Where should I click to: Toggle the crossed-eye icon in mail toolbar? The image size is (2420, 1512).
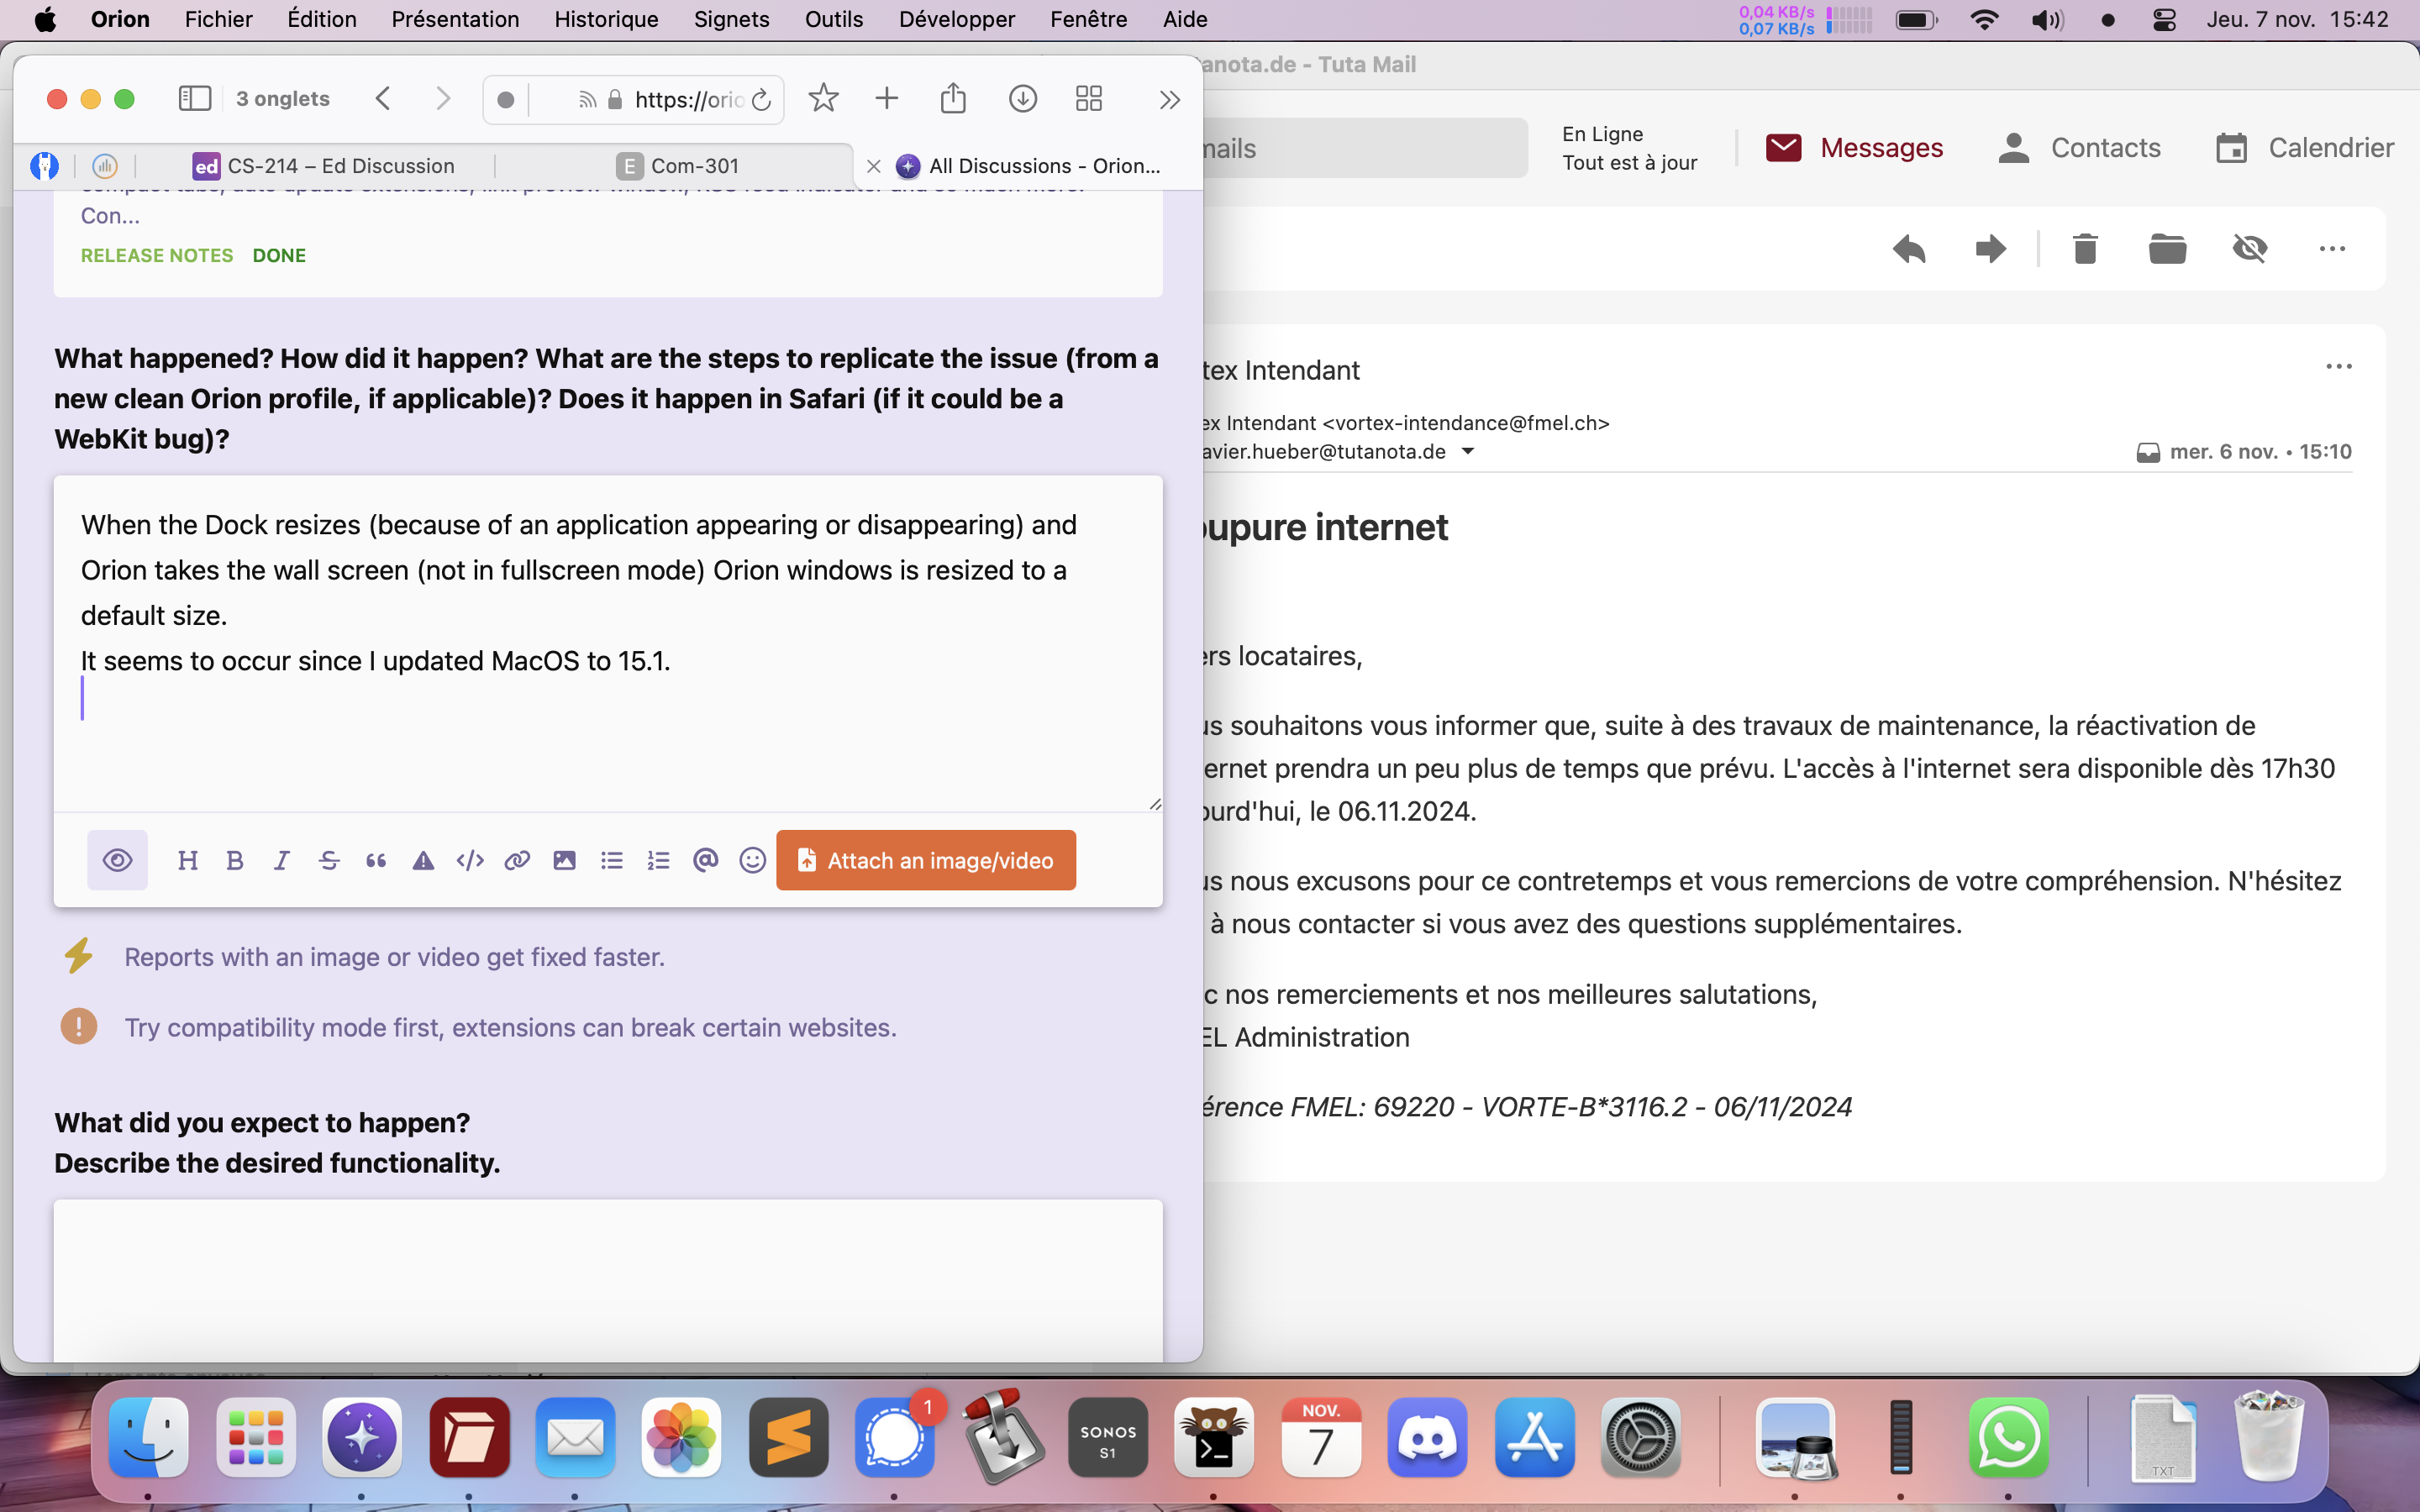tap(2249, 249)
